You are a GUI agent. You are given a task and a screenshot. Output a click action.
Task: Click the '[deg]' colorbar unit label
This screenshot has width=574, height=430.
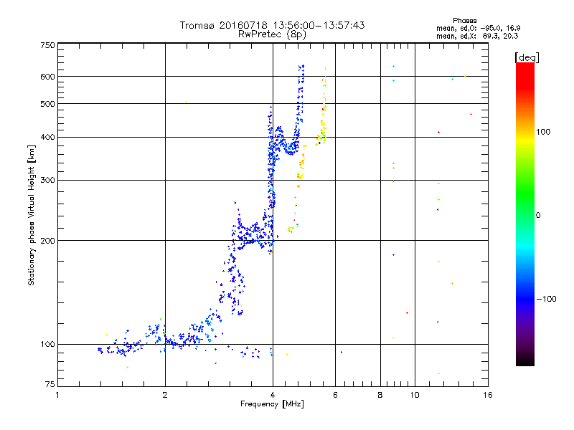point(527,57)
